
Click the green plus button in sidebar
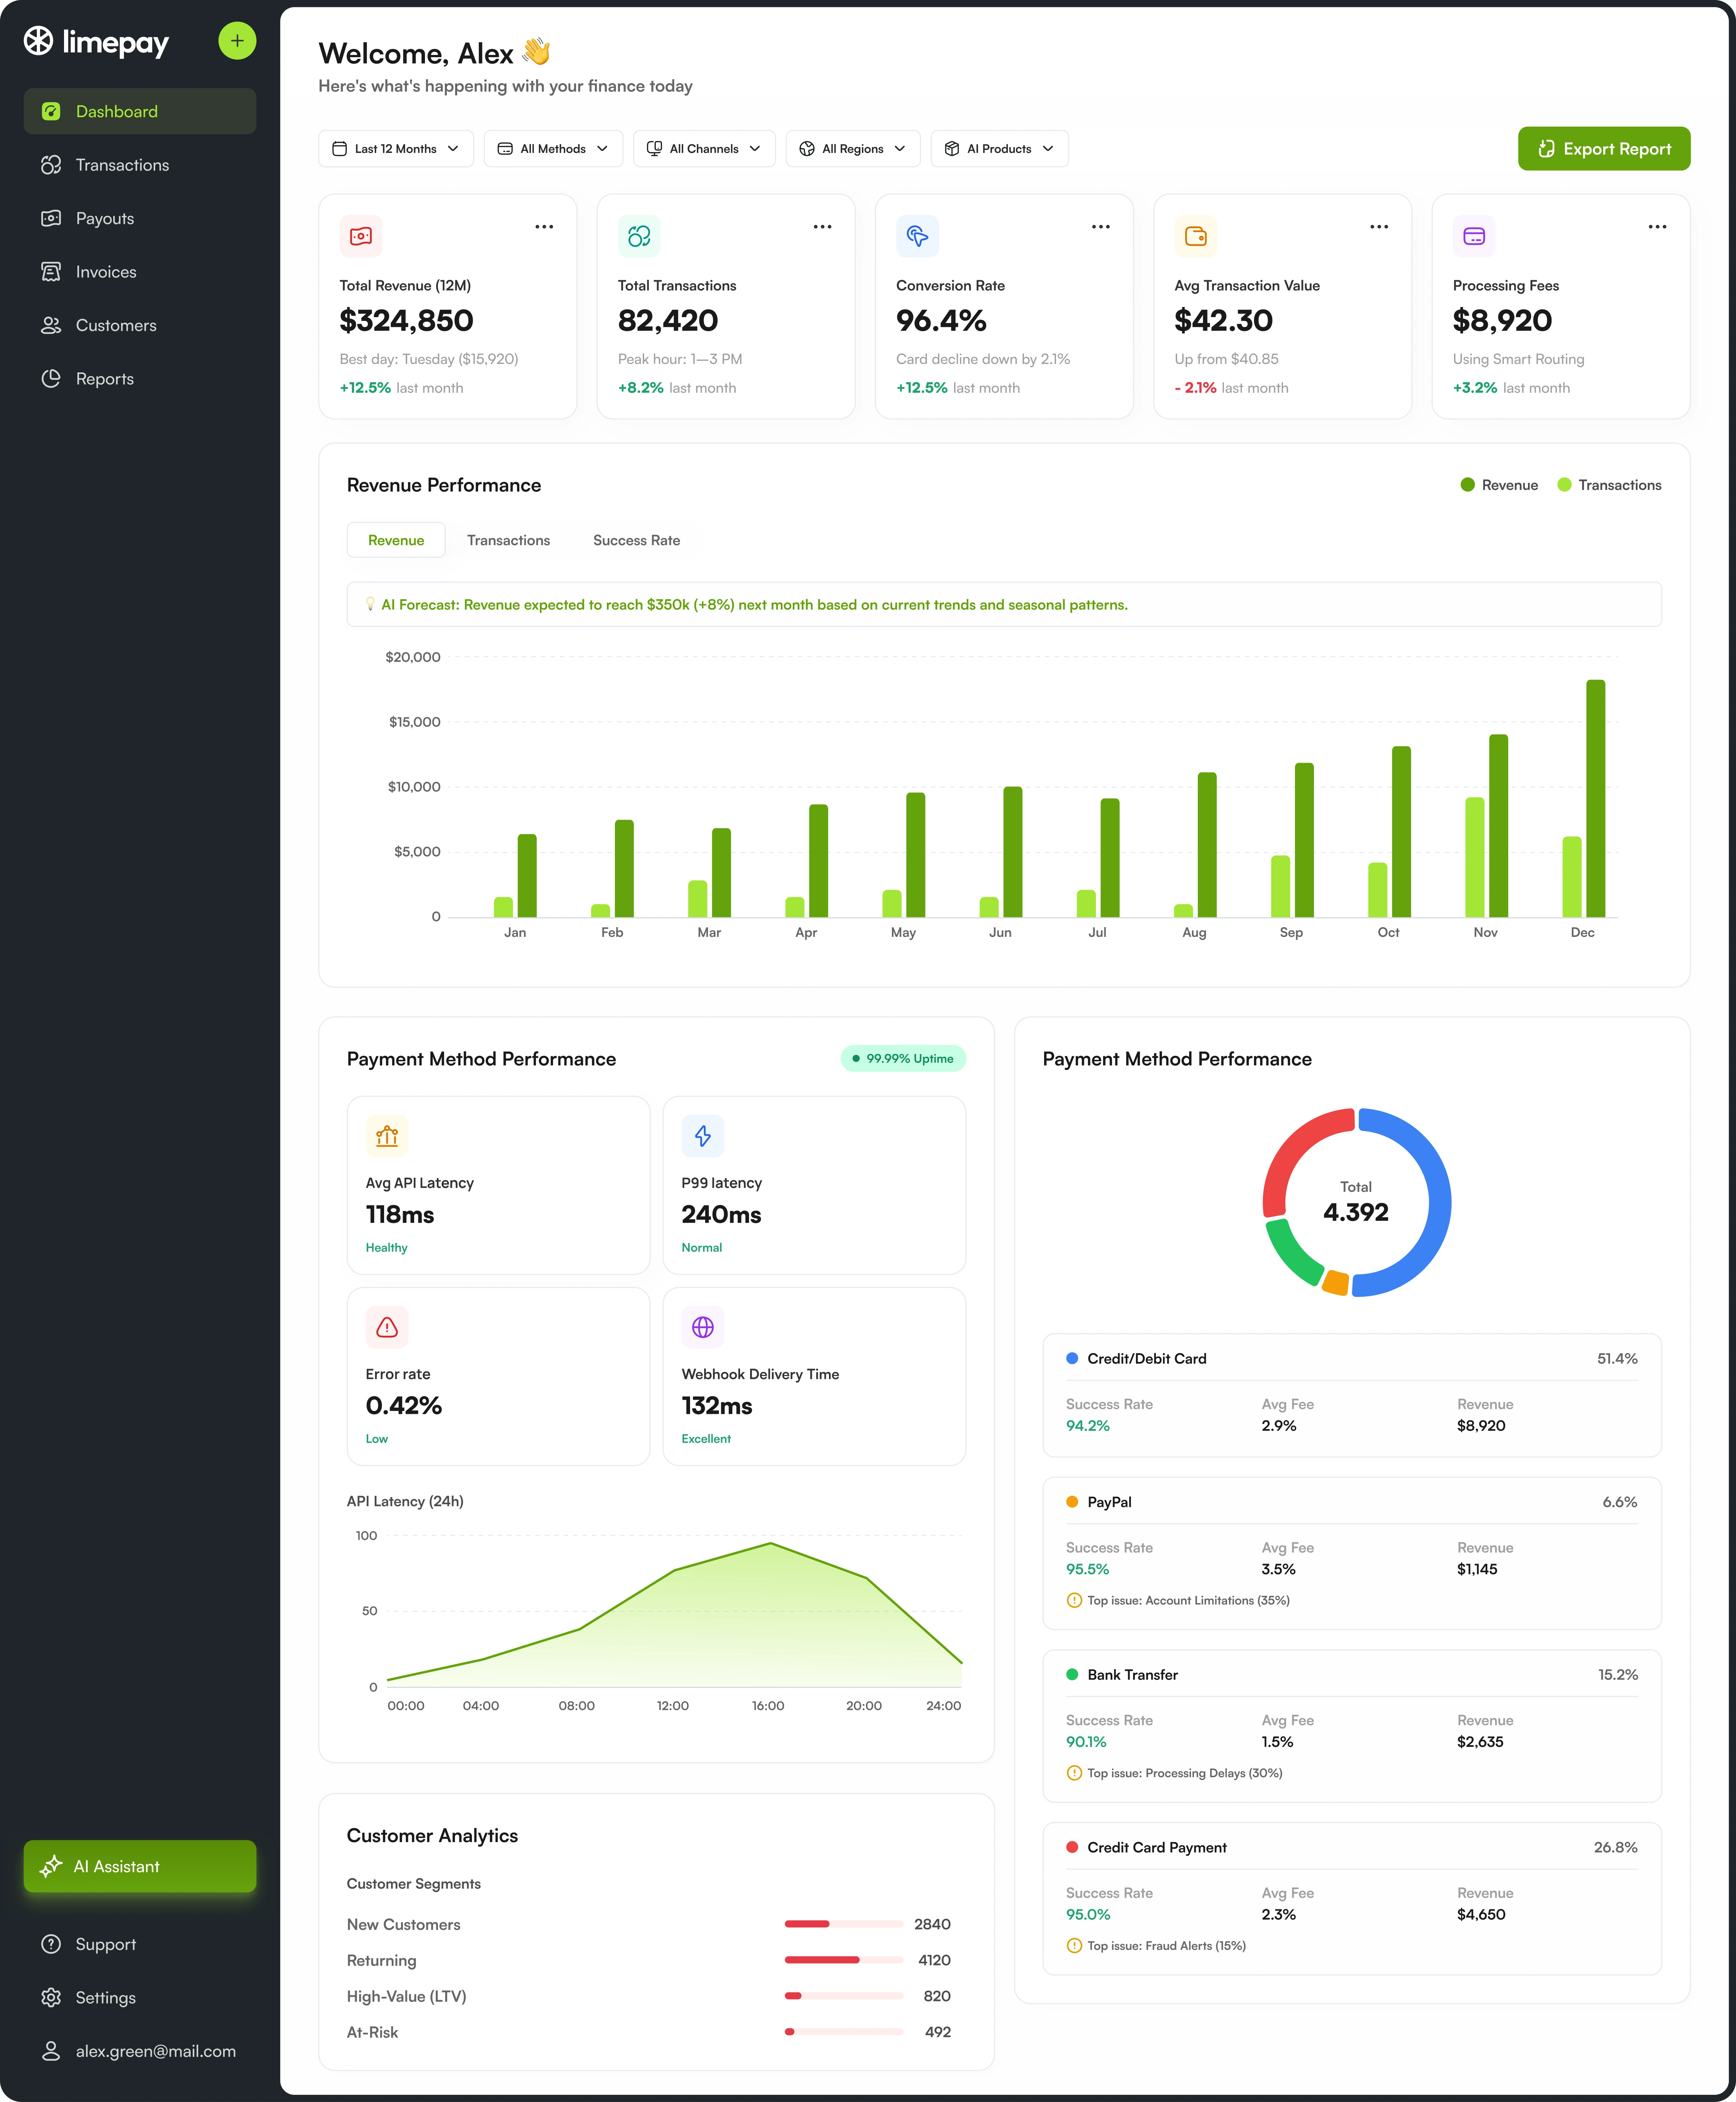click(237, 41)
